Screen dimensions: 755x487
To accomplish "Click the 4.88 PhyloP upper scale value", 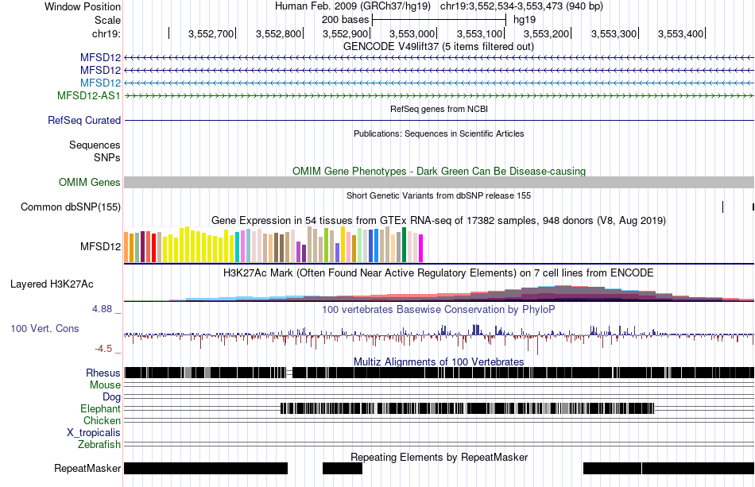I will coord(102,309).
